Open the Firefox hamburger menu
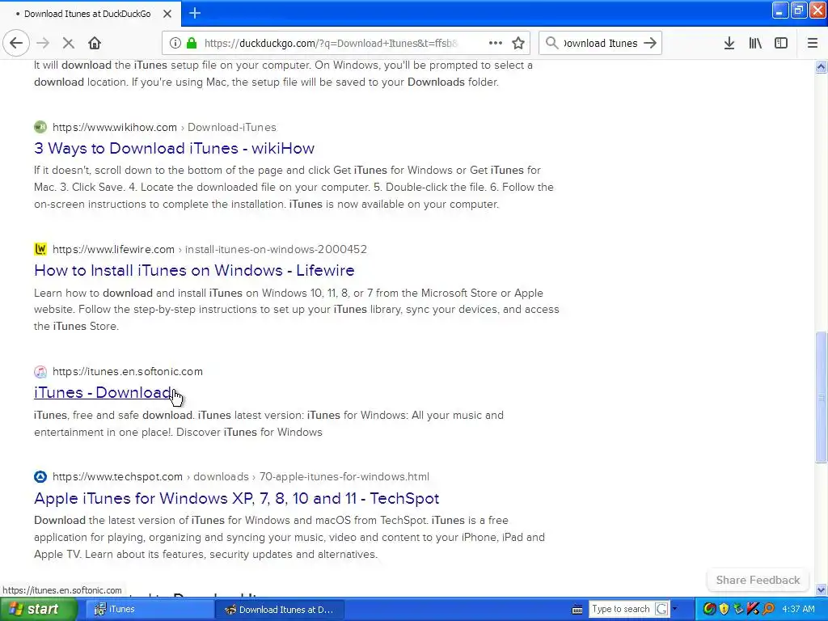Image resolution: width=828 pixels, height=621 pixels. 812,44
